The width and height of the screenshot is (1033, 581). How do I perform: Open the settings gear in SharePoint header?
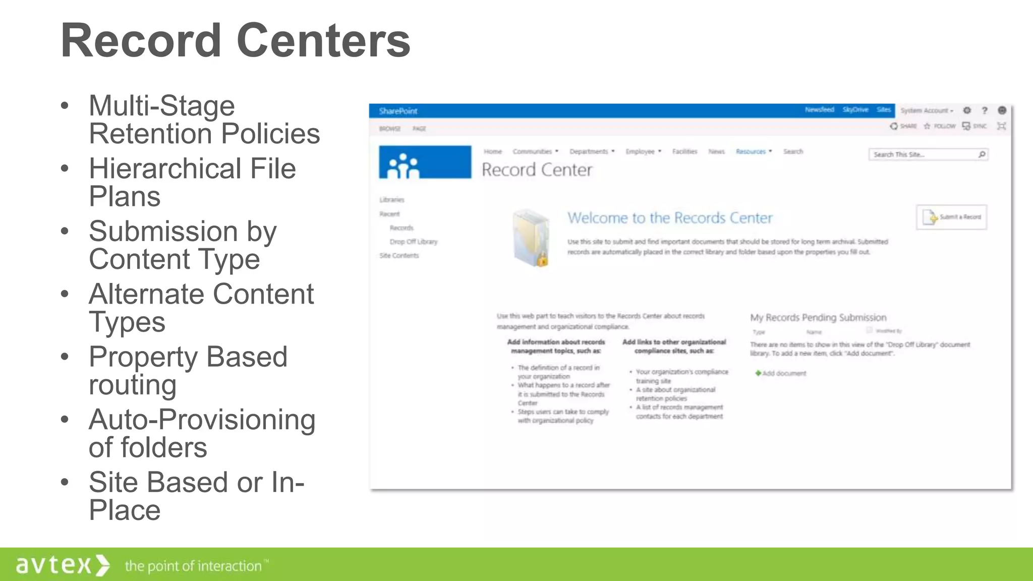tap(966, 110)
